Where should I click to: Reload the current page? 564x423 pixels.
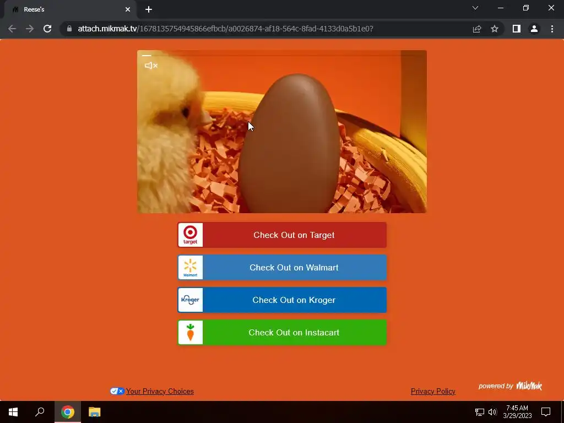pyautogui.click(x=47, y=29)
